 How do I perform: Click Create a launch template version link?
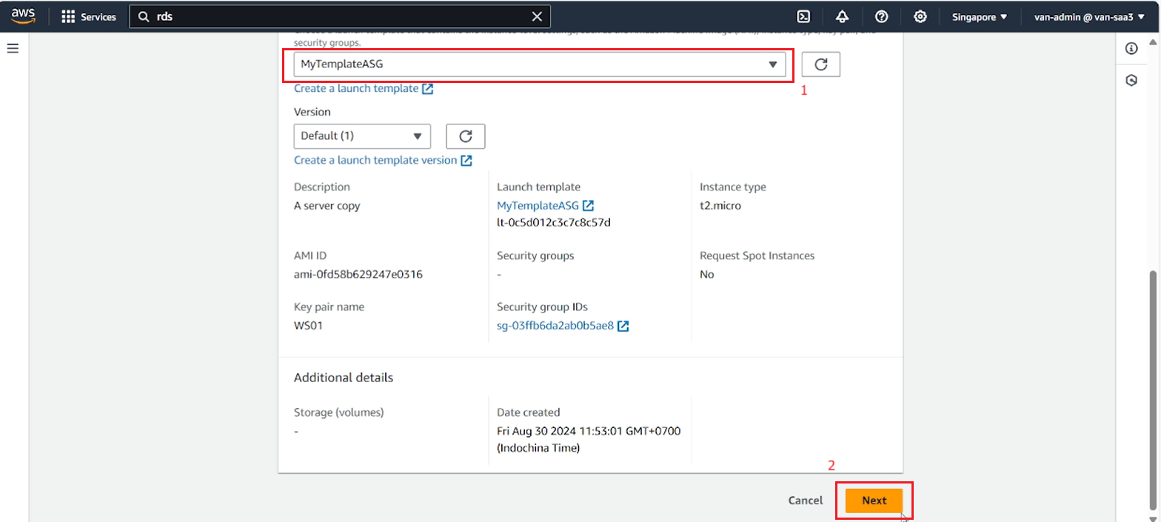point(375,160)
